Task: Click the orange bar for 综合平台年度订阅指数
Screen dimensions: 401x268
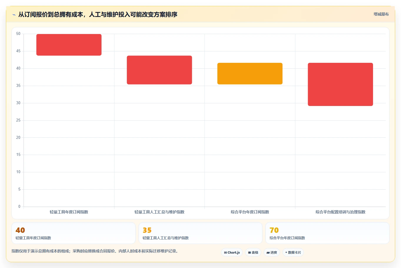Action: pos(250,73)
